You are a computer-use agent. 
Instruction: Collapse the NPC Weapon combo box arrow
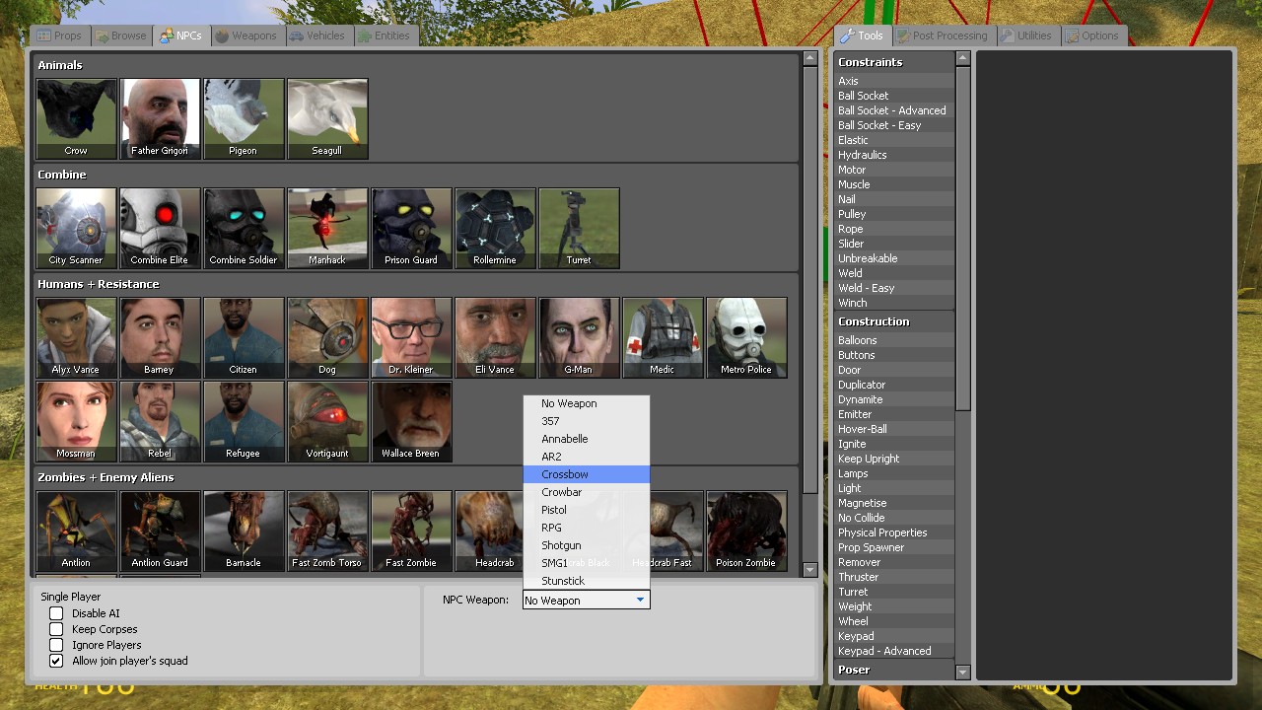[640, 600]
